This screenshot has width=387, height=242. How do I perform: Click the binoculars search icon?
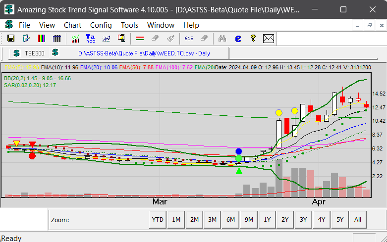click(222, 38)
